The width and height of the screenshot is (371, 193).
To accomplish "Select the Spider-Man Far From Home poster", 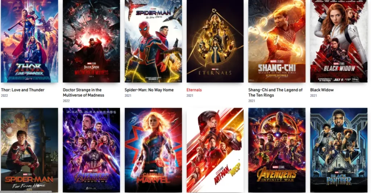I will coord(30,150).
